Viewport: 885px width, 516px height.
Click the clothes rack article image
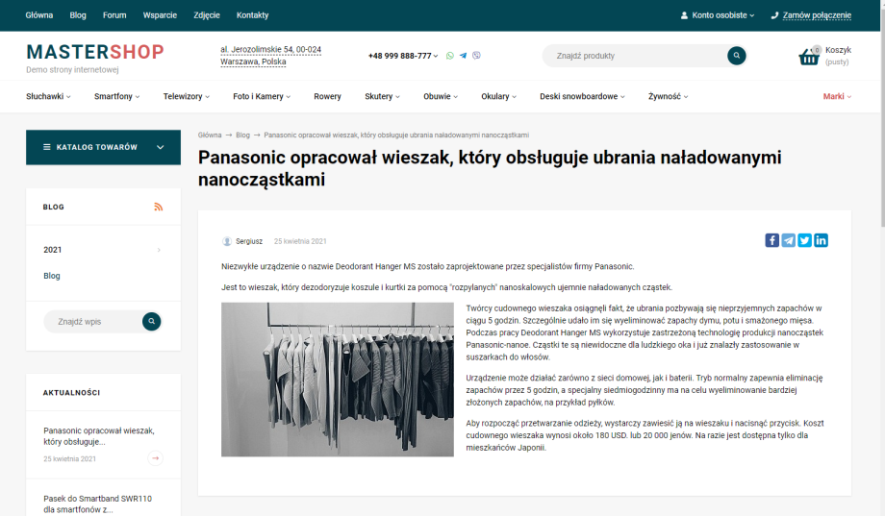(337, 380)
